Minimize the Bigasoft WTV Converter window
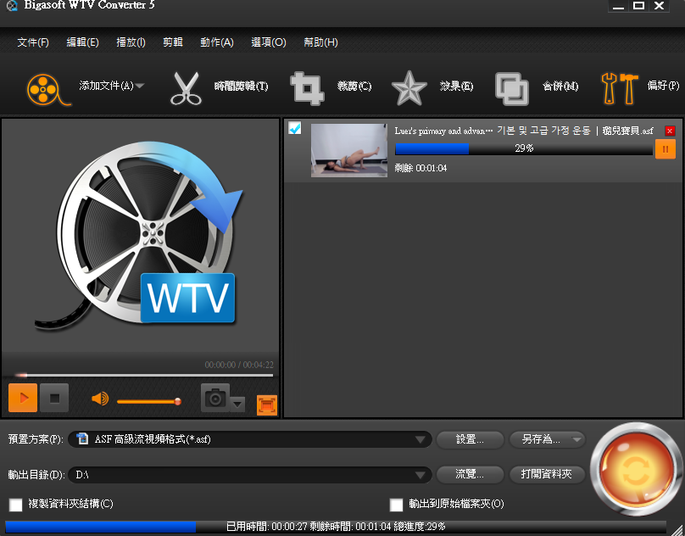 618,6
